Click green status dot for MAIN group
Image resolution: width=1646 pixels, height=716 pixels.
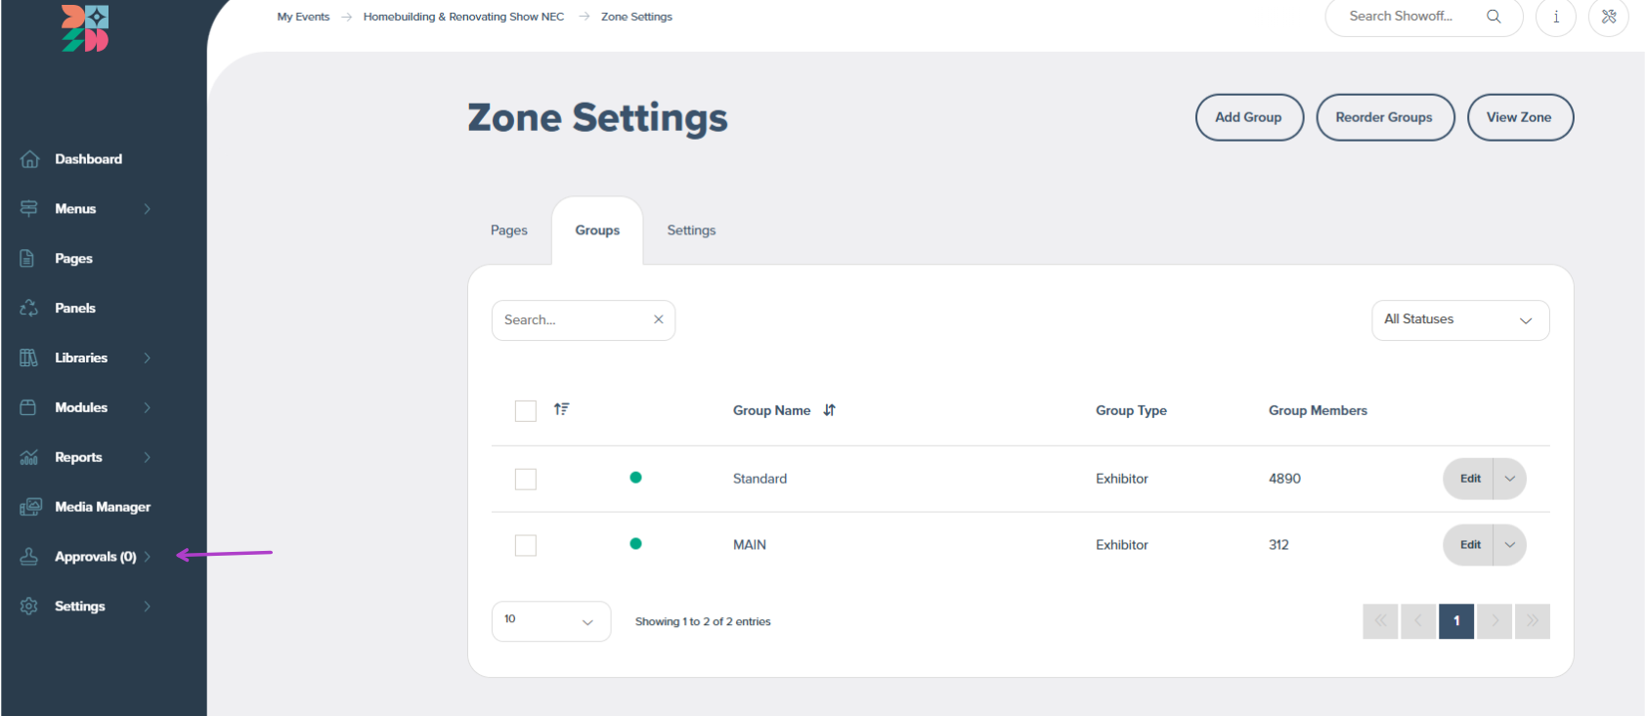pyautogui.click(x=635, y=544)
